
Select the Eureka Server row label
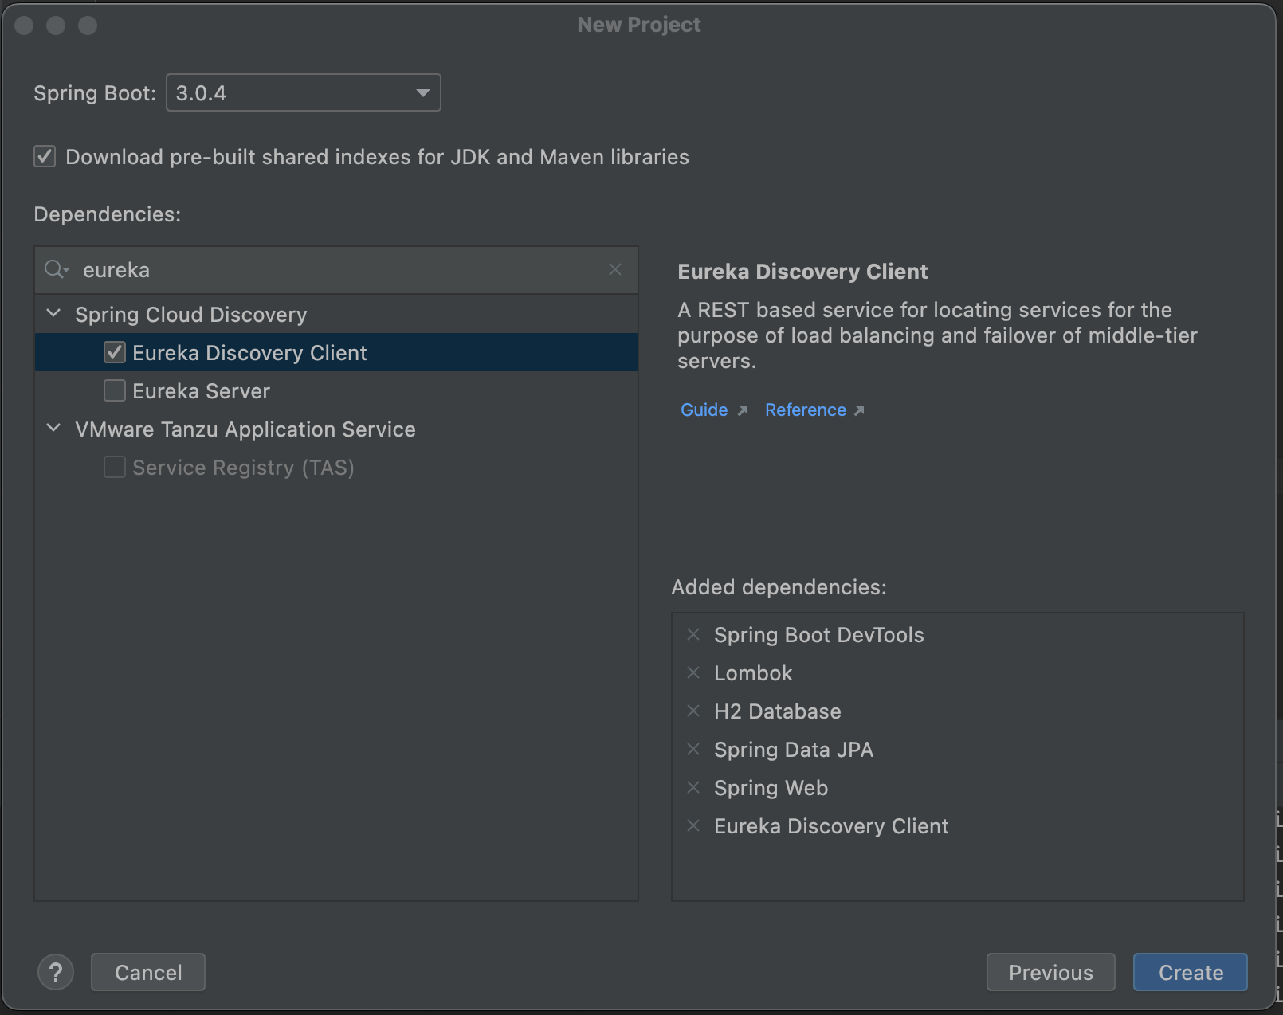click(202, 391)
